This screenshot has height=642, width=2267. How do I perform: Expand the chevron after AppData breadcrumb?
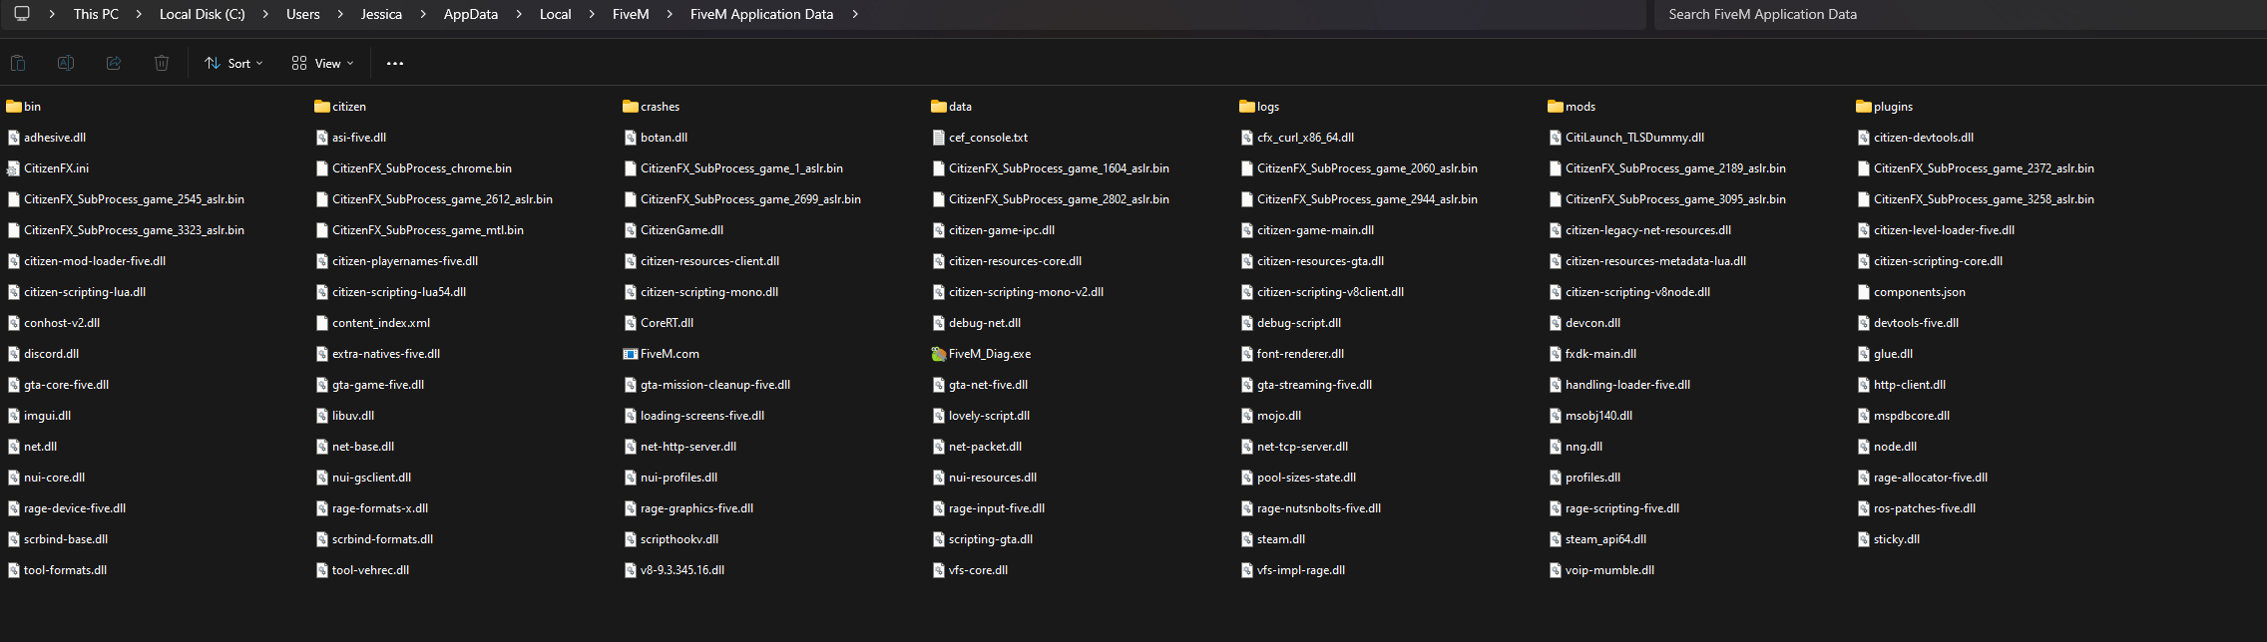(519, 14)
